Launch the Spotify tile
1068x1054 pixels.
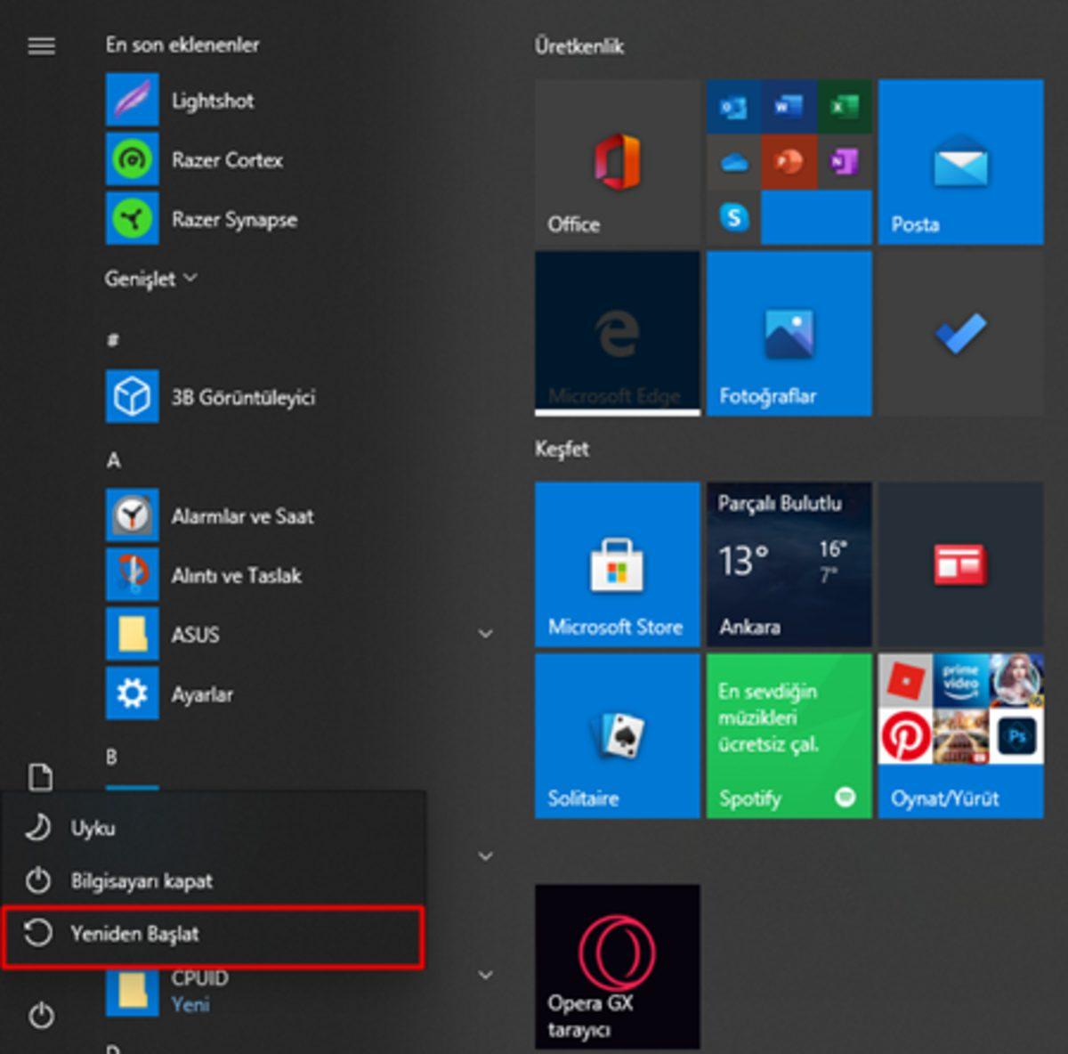[789, 736]
